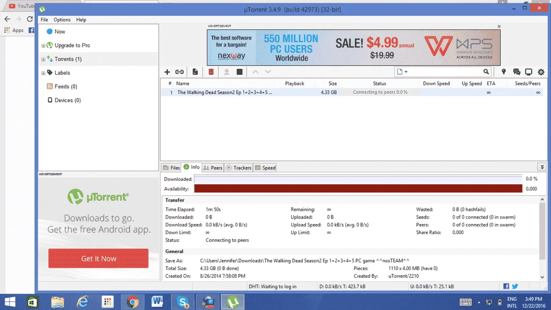Click the upload speed status bar entry
The height and width of the screenshot is (310, 551).
click(432, 287)
